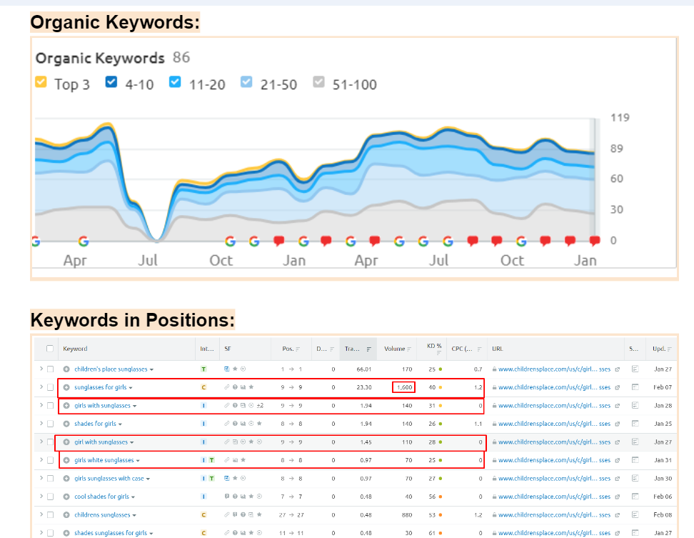Select the 66.01 traffic value

point(364,369)
